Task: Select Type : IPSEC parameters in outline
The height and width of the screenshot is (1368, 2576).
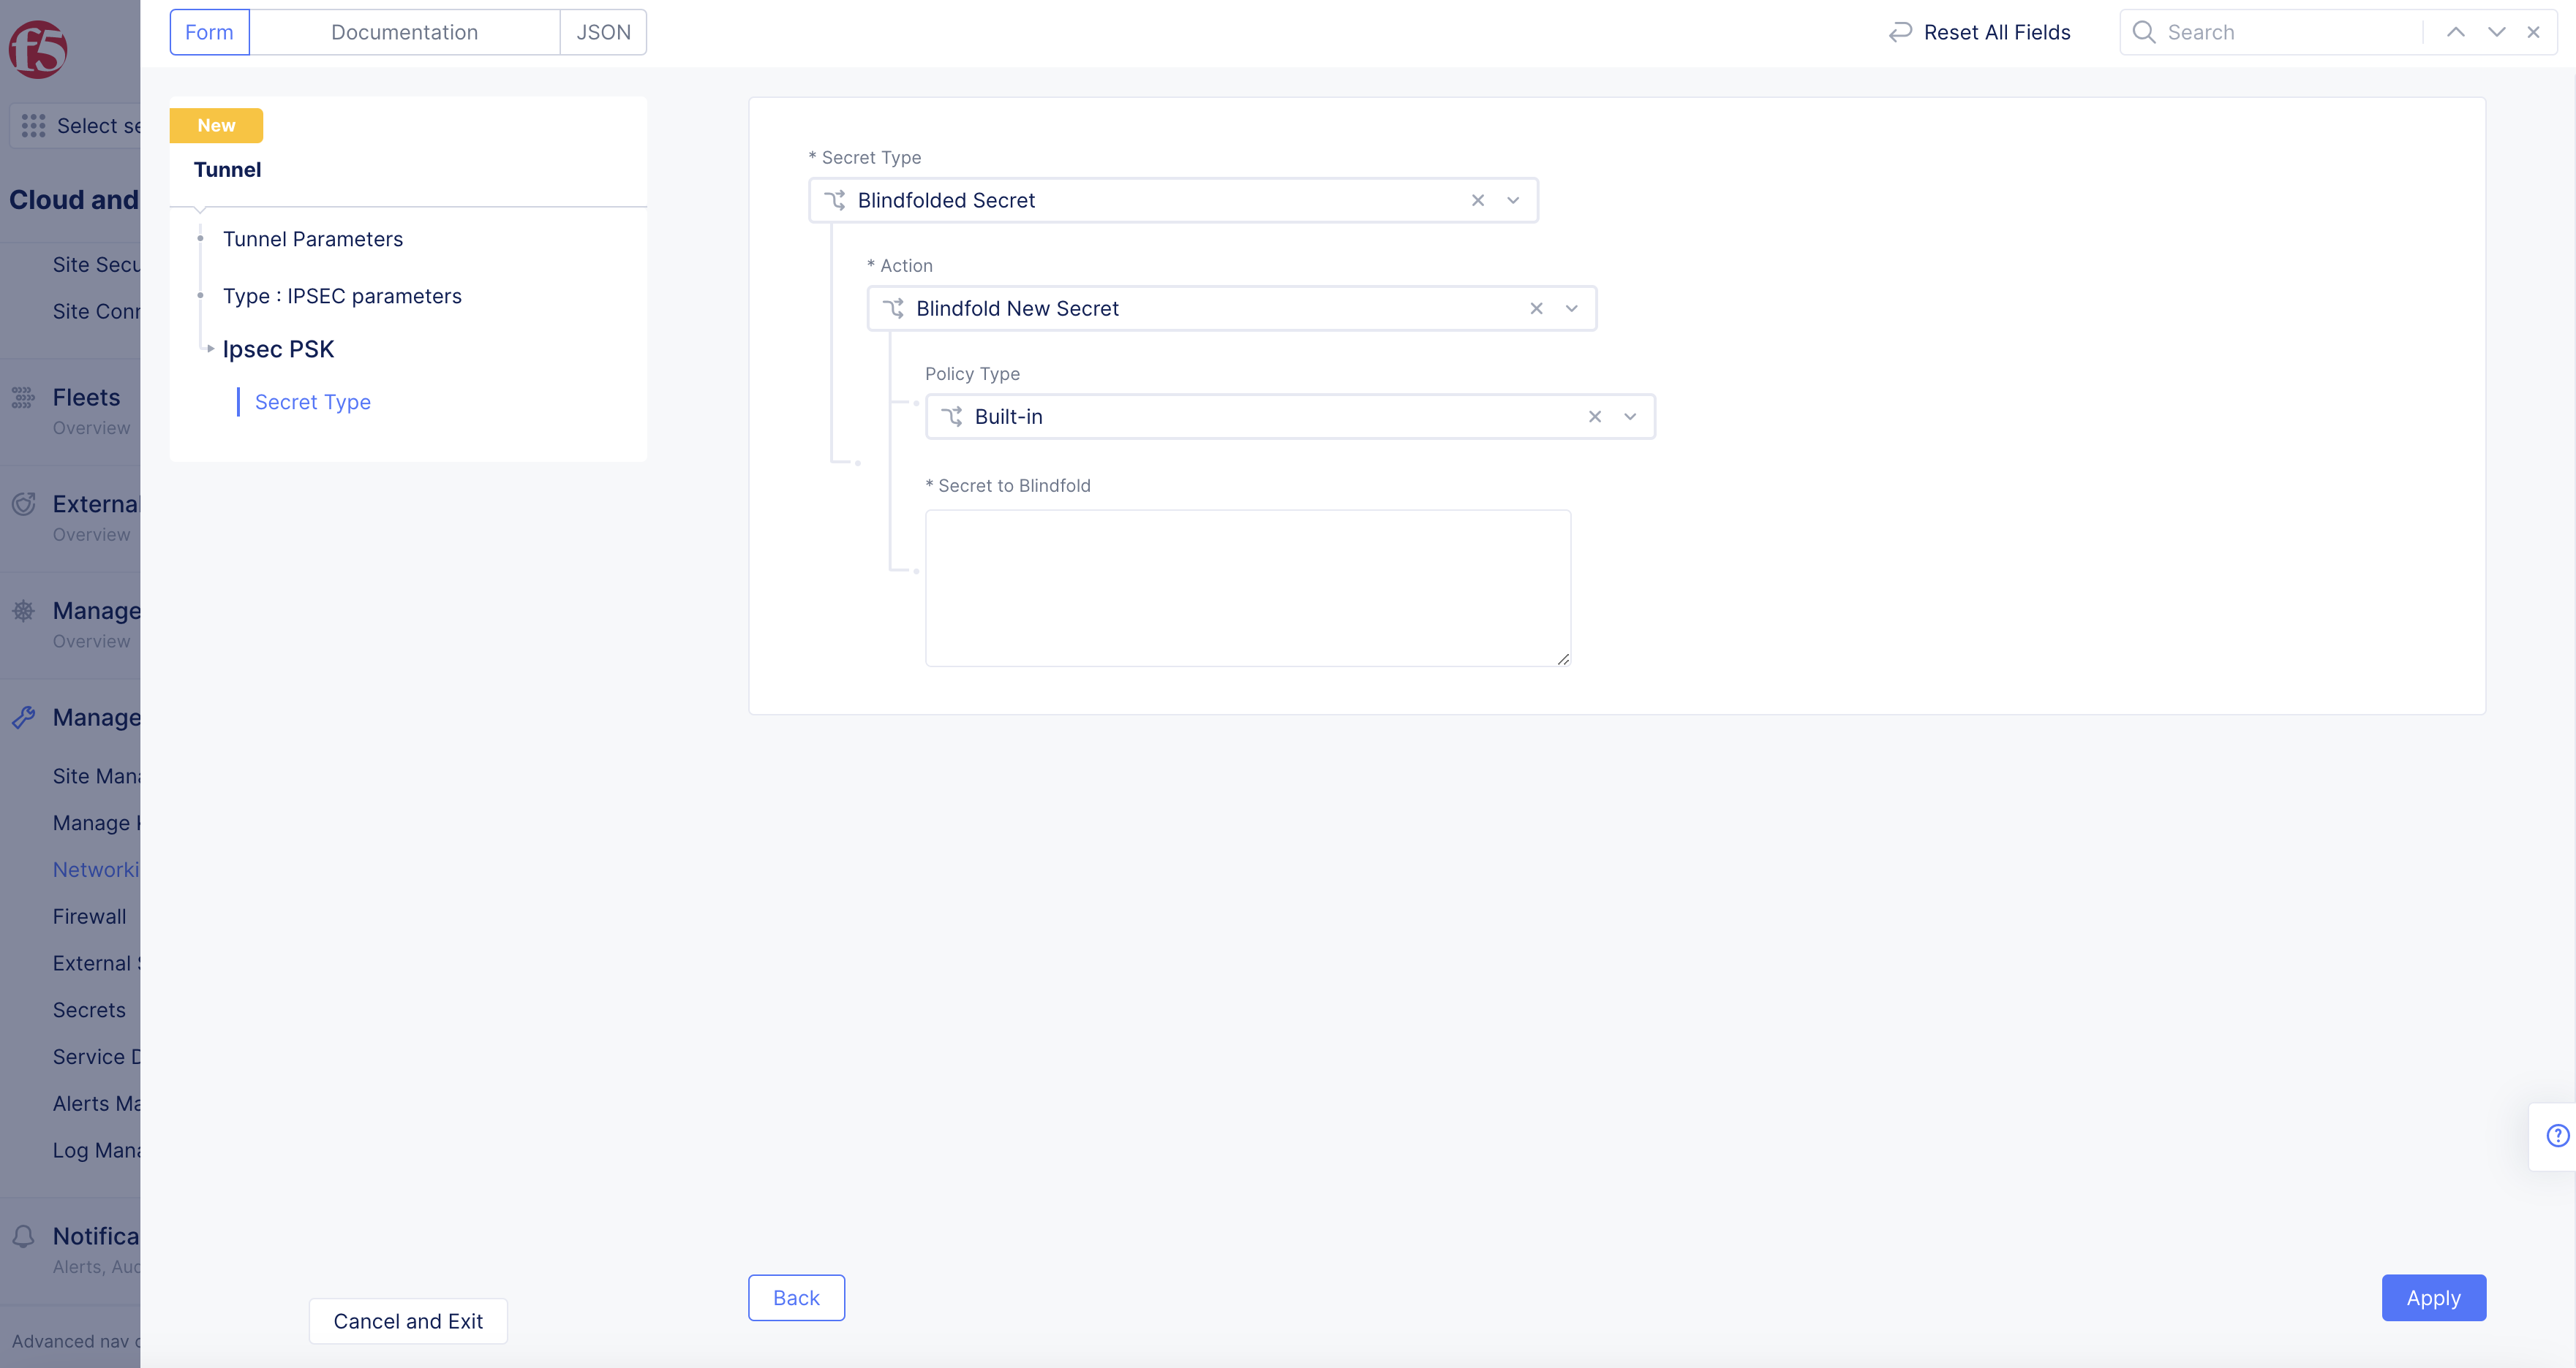Action: pos(342,296)
